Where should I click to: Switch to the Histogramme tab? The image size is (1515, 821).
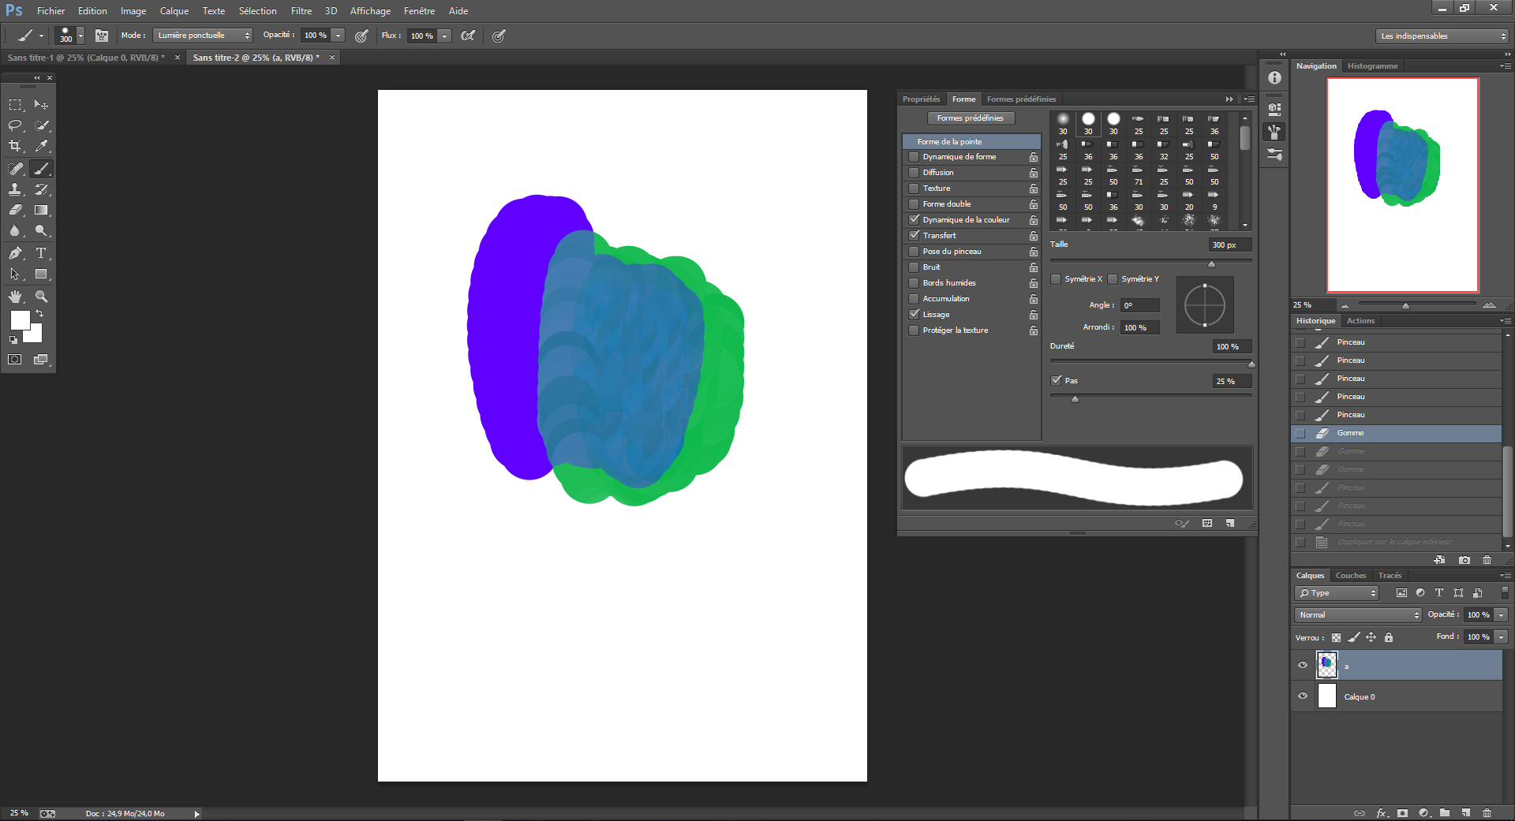pos(1372,66)
